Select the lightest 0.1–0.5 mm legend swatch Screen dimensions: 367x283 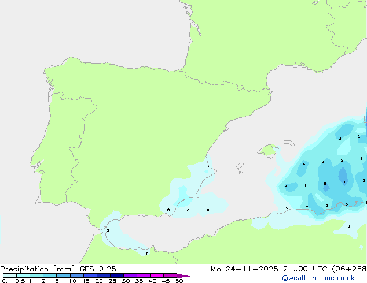click(x=10, y=275)
